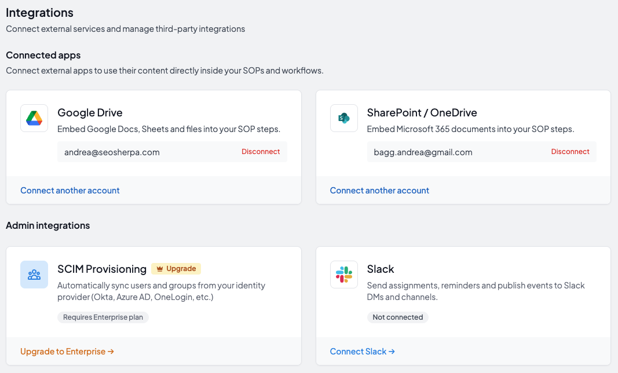The image size is (618, 373).
Task: Open the Upgrade to Enterprise link
Action: [x=67, y=352]
